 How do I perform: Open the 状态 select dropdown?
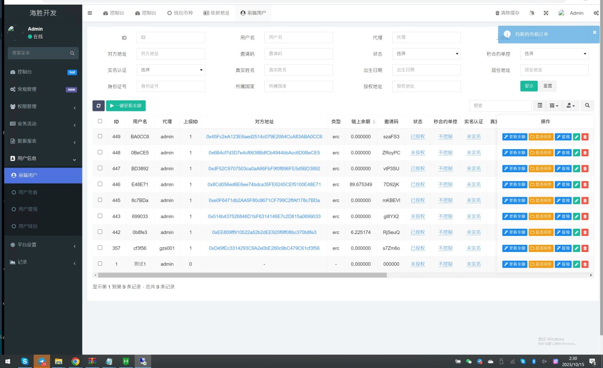426,54
